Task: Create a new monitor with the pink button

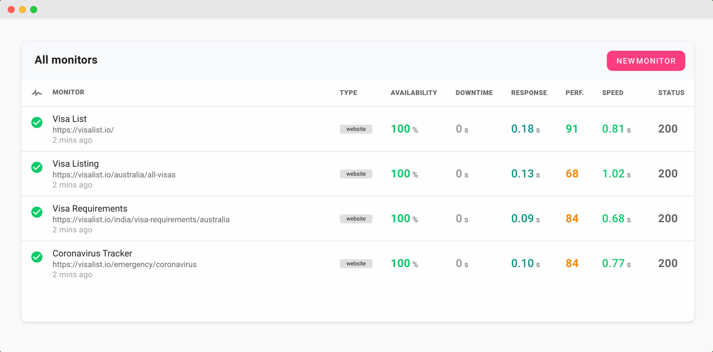Action: (646, 61)
